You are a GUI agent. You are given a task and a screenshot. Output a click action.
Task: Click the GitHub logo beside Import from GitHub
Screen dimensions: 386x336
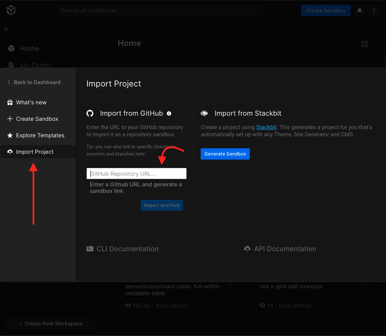pos(90,113)
